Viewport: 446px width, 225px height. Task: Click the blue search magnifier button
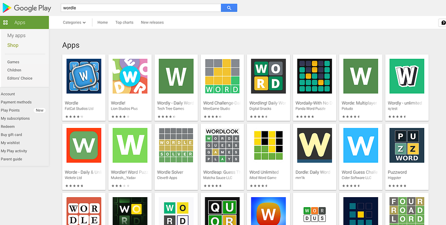[229, 8]
